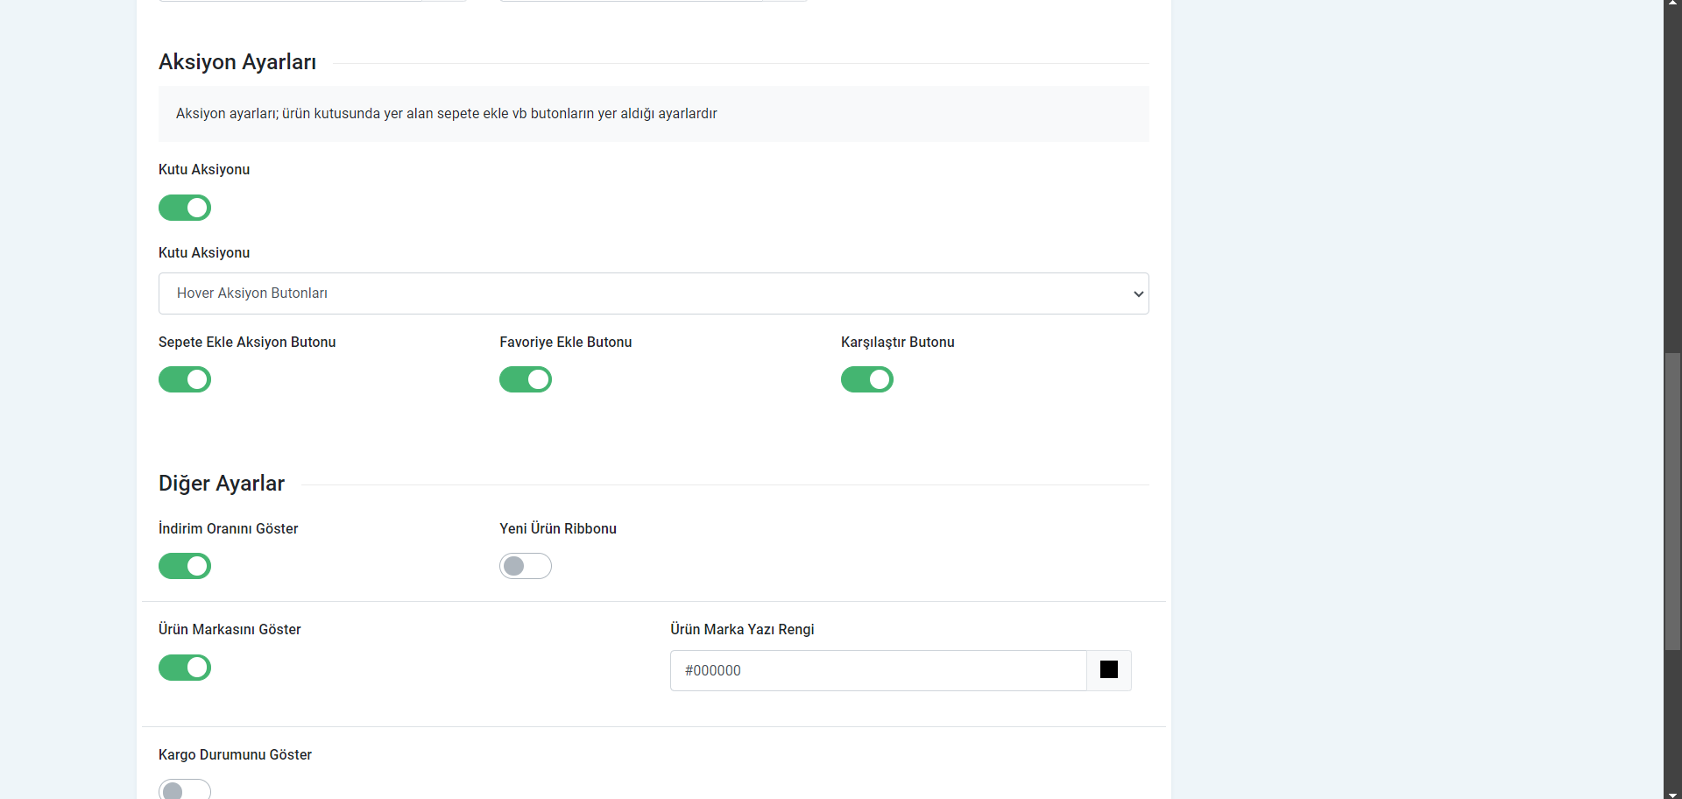Click the Diğer Ayarlar section heading

pos(222,484)
